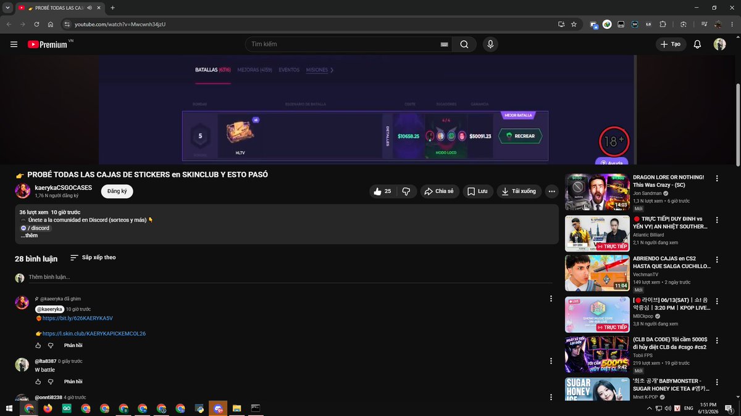Open the kaerykaCSGOCASES channel avatar
Viewport: 741px width, 416px height.
coord(23,190)
